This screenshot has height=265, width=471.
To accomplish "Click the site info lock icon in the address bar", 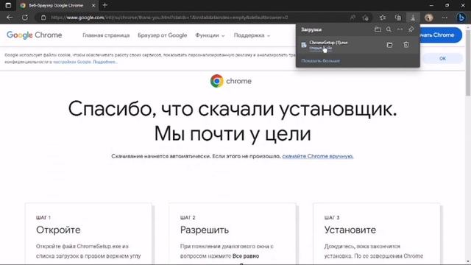I will coord(43,18).
